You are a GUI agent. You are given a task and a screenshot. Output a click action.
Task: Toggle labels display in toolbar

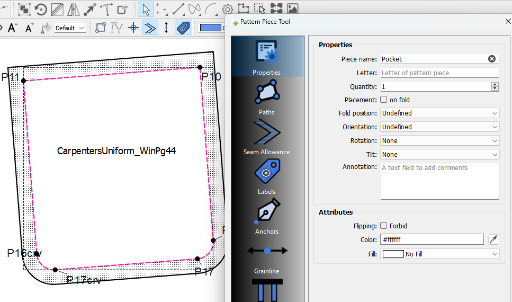click(183, 28)
